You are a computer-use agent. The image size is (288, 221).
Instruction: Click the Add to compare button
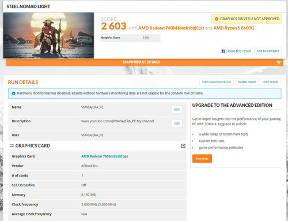click(268, 51)
